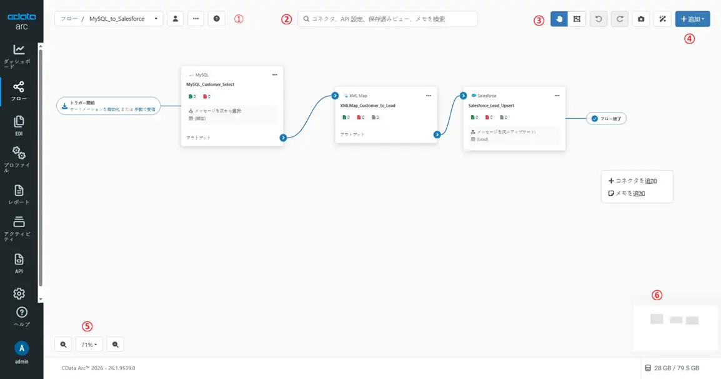Click the sidebar vertical scrollbar
This screenshot has height=379, width=721.
[41, 168]
